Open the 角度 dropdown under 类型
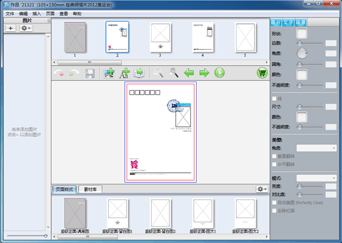Screen dimensions: 342x243 coord(317,148)
